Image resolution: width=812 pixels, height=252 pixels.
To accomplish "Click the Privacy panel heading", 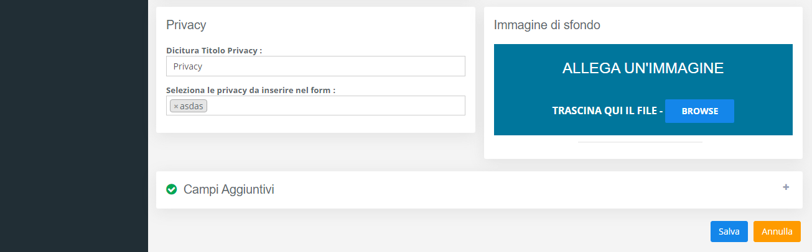I will 186,25.
